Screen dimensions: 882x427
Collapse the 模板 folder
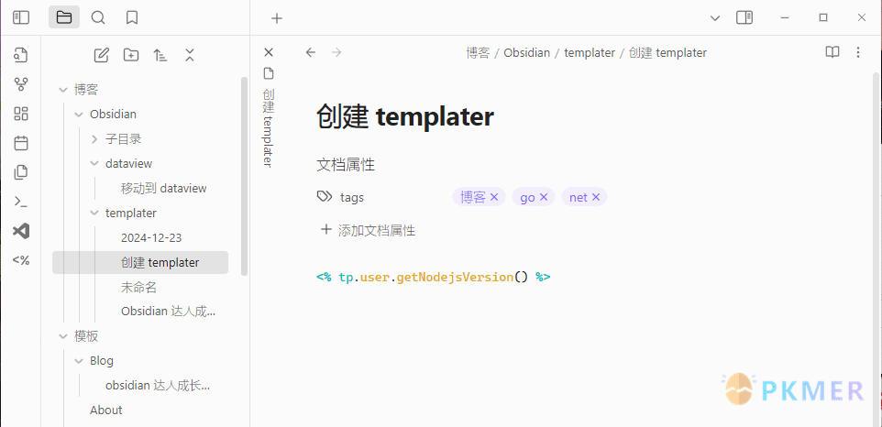(63, 336)
